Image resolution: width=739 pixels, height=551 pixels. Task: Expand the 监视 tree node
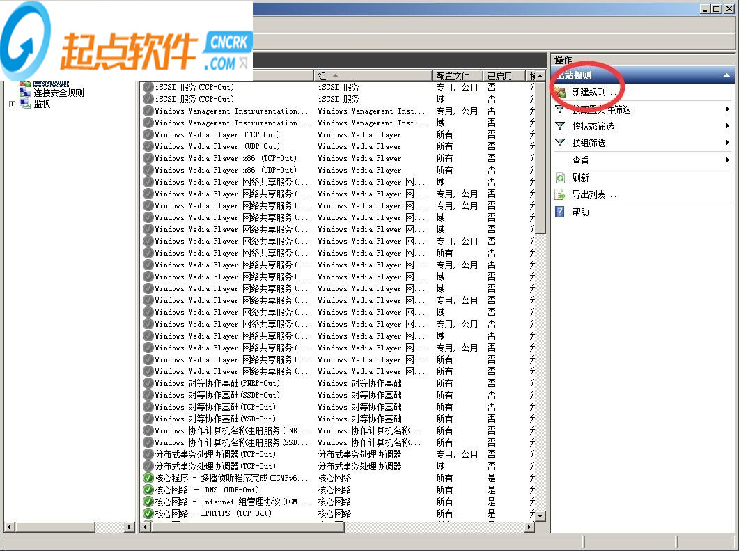13,104
